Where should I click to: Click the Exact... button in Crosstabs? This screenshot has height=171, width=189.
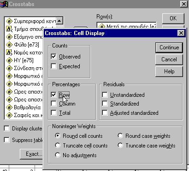[31, 154]
